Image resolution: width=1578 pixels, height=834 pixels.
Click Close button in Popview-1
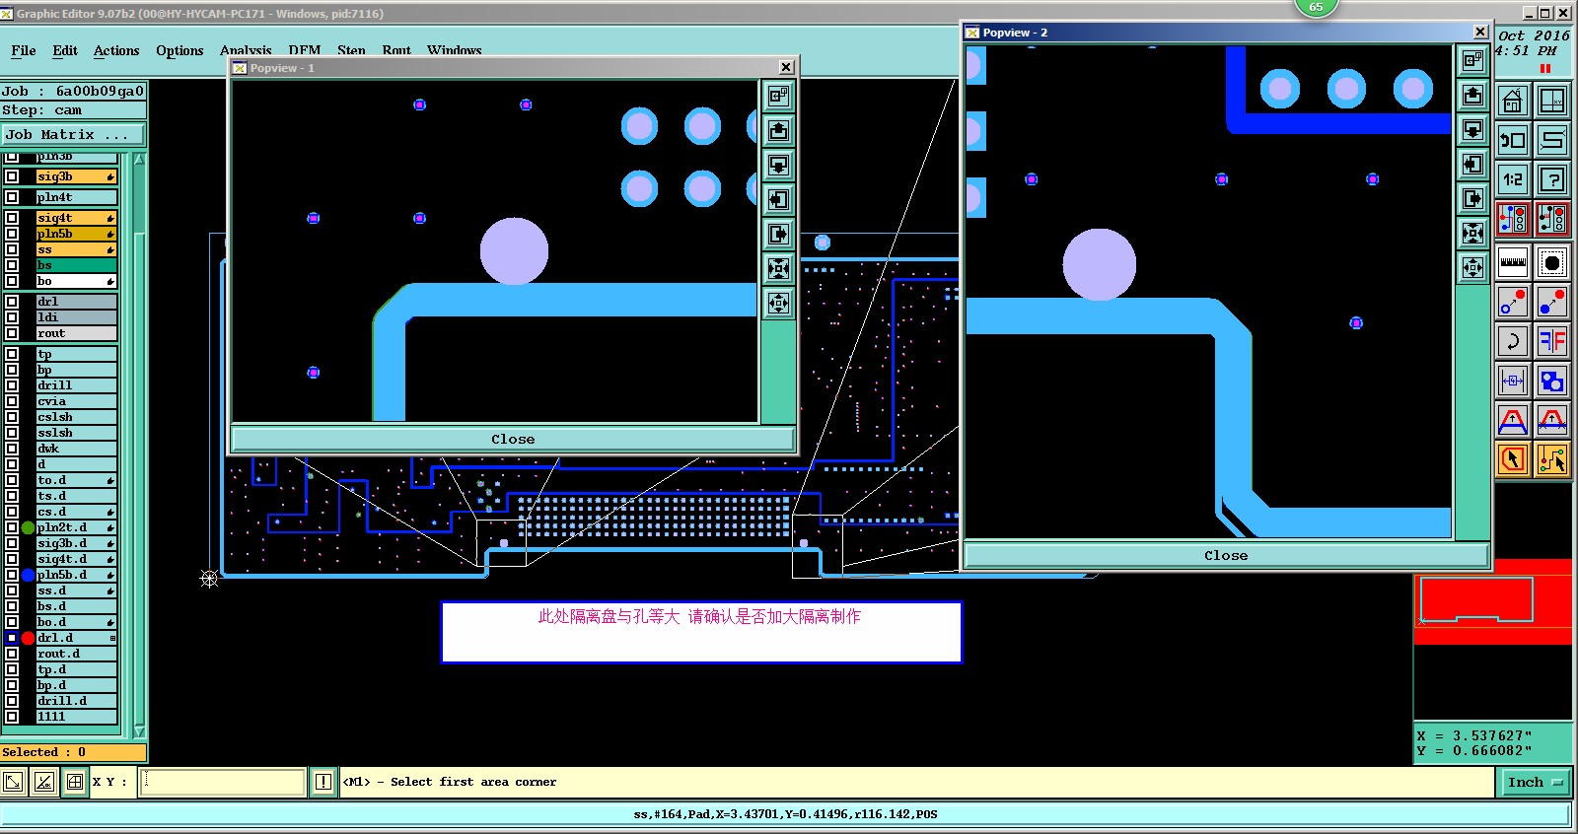point(513,439)
